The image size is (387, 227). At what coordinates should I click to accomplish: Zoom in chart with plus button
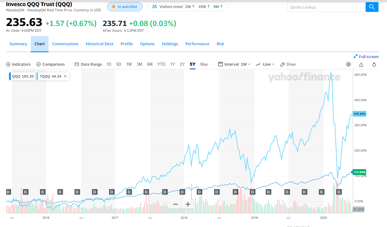point(188,204)
